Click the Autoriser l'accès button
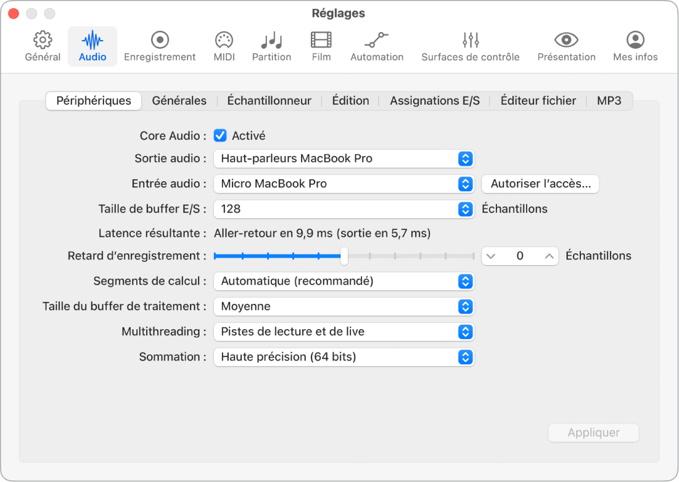Screen dimensions: 679x482 (540, 183)
